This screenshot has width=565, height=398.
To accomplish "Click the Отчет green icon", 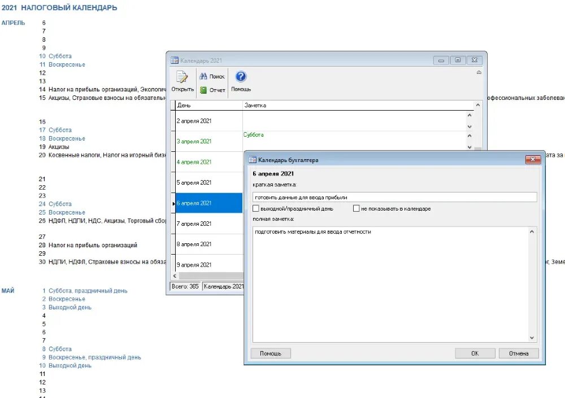I will [203, 90].
